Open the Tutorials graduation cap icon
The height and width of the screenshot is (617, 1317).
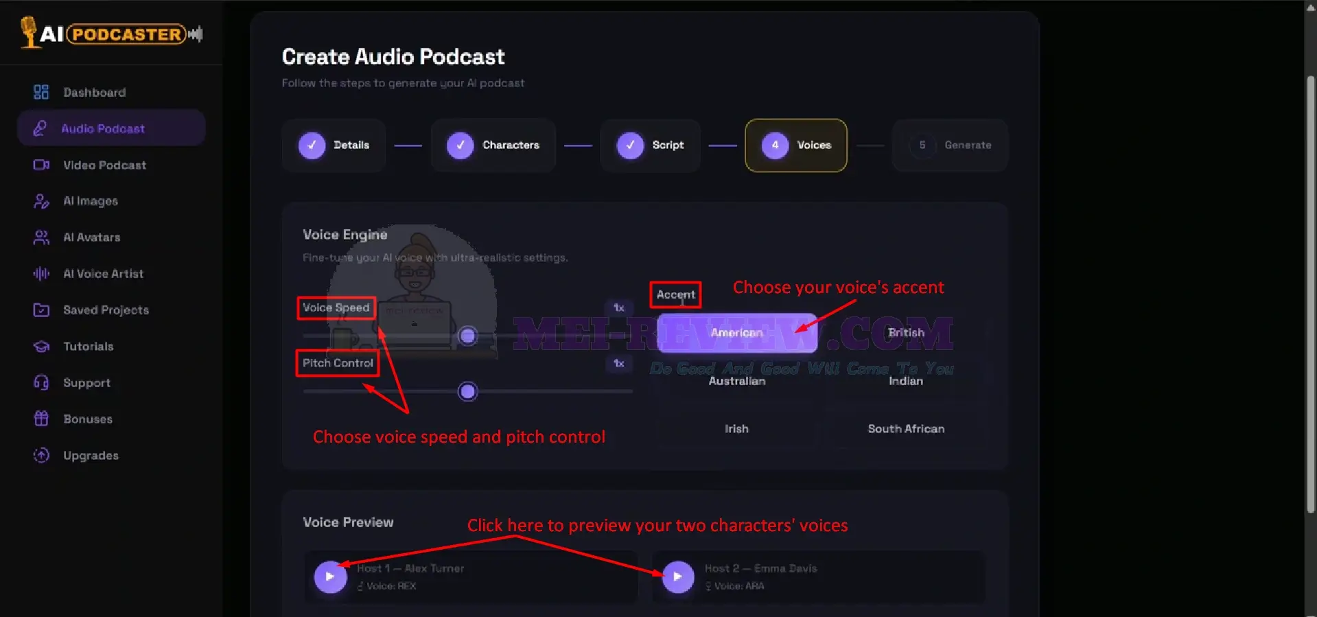[41, 347]
